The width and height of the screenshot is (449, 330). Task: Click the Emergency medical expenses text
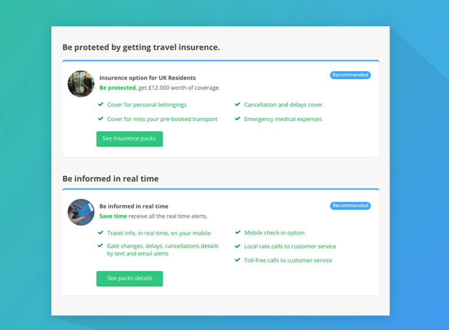point(283,119)
